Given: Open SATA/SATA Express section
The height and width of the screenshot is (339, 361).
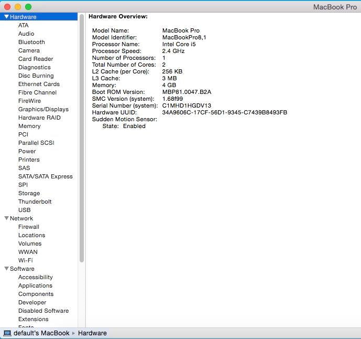Looking at the screenshot, I should pos(46,176).
